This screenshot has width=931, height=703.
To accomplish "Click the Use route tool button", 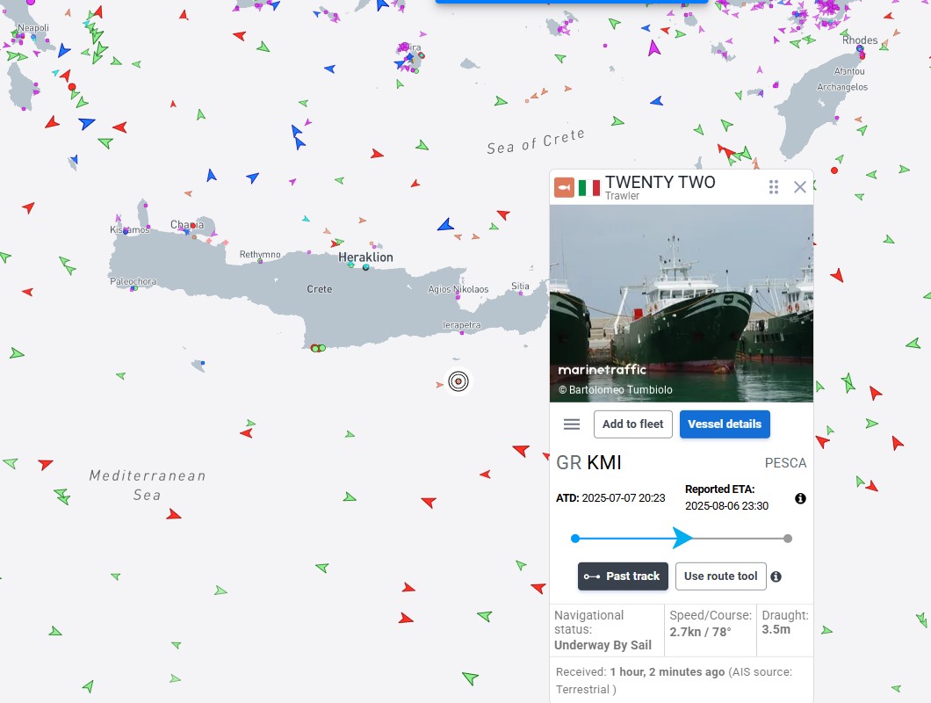I will click(720, 576).
